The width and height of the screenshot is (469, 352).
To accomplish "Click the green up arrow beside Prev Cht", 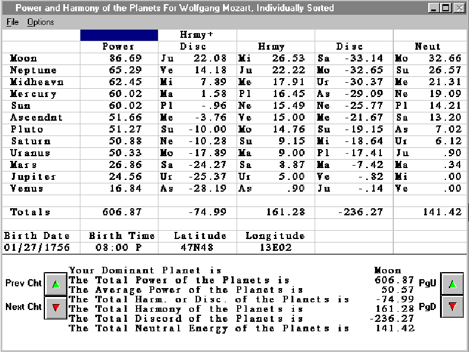I will [x=56, y=284].
